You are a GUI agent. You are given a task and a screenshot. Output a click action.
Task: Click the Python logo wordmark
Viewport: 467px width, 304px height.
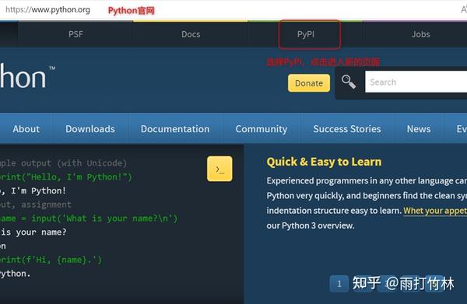tap(27, 76)
